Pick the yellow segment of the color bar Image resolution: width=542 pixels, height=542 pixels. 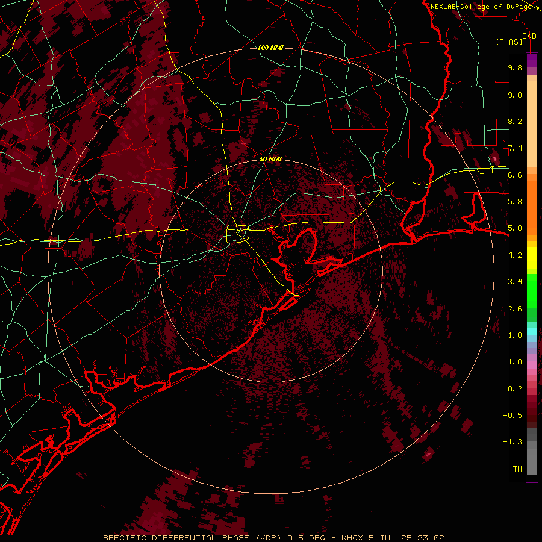[532, 258]
